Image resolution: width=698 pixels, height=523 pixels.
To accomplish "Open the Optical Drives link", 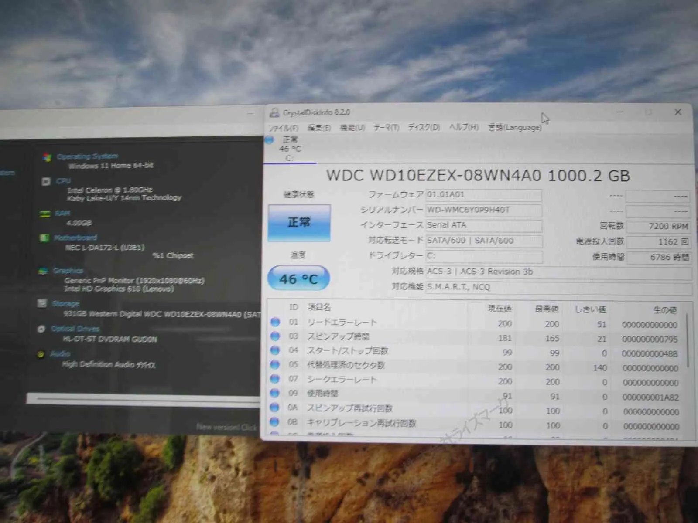I will pyautogui.click(x=75, y=329).
